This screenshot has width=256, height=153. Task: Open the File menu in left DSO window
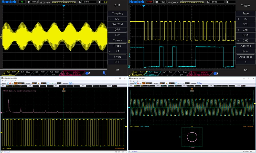point(3,81)
